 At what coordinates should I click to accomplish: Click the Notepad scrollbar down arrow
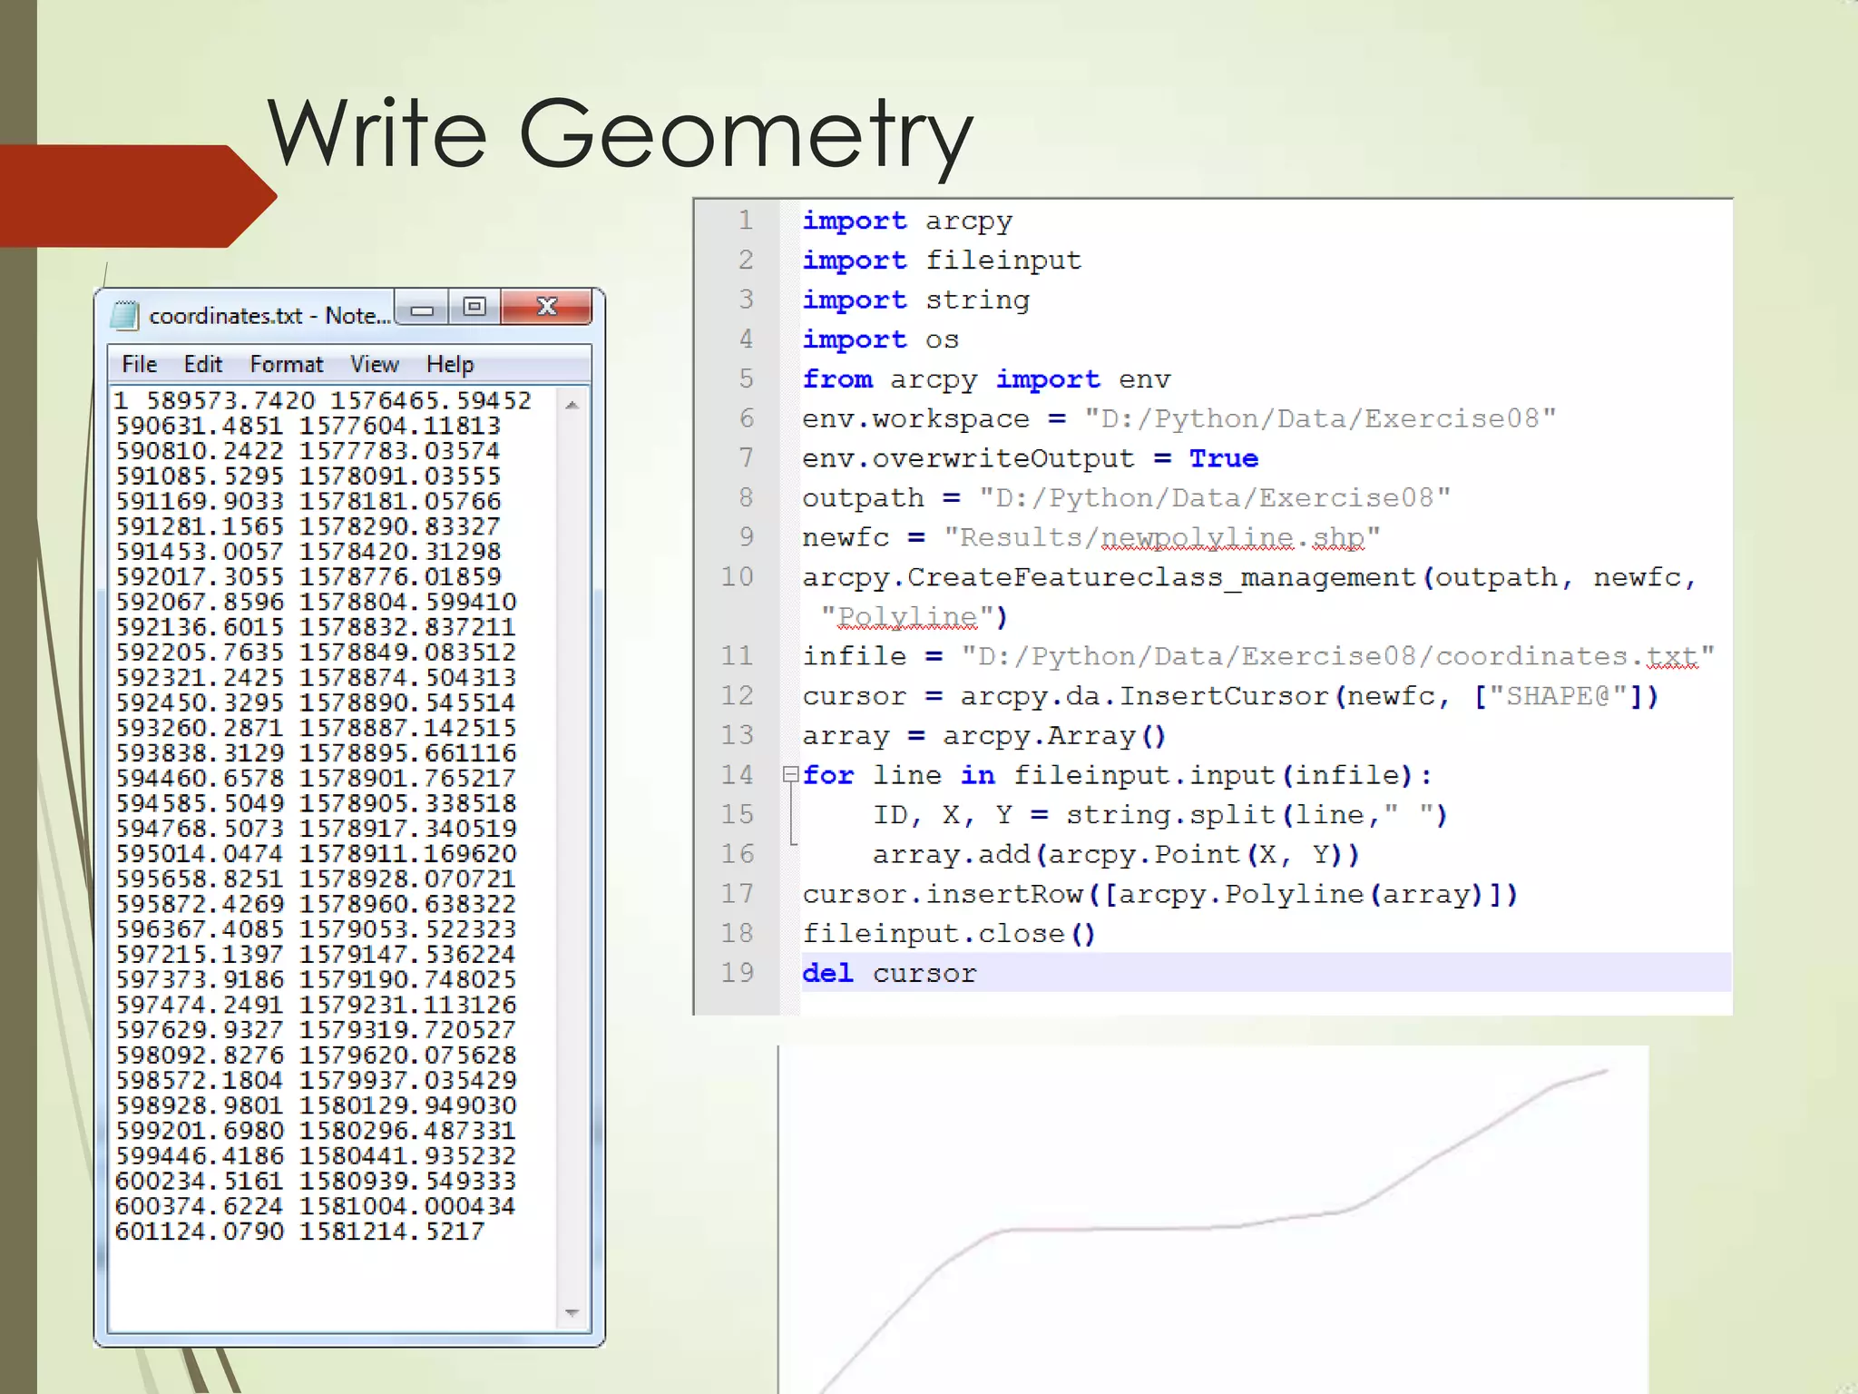tap(572, 1313)
